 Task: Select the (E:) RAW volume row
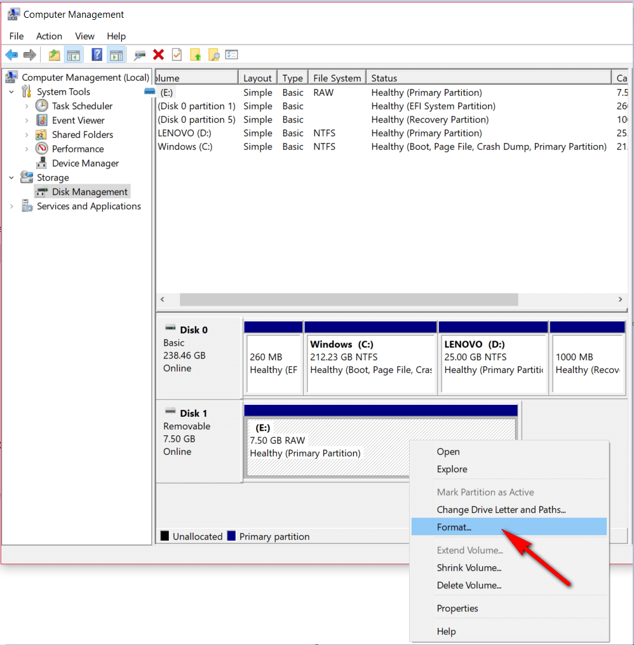coord(392,93)
